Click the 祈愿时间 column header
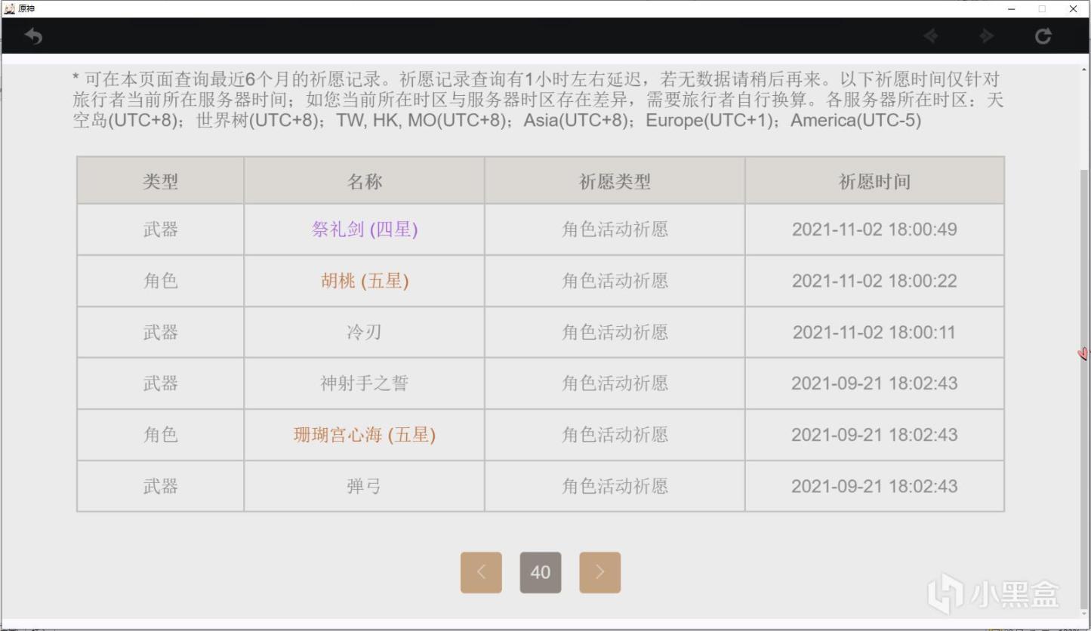 (874, 181)
